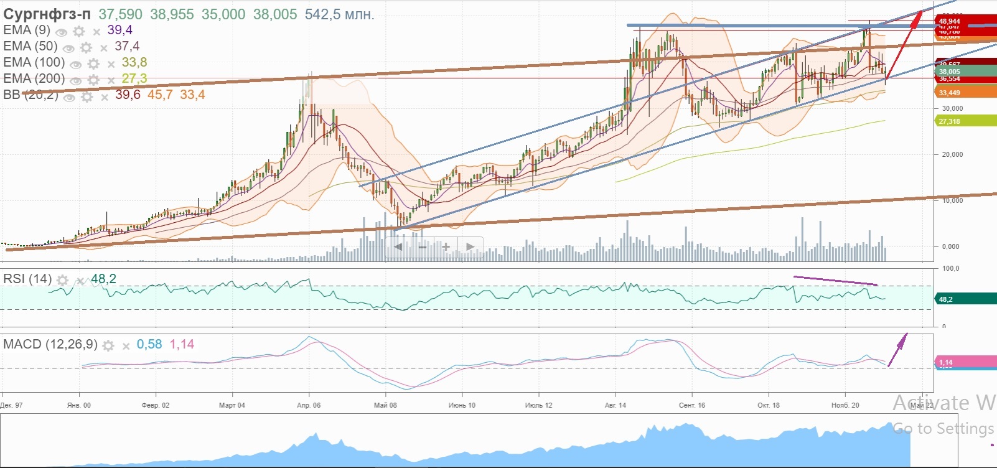Open settings gear for EMA (100)
This screenshot has width=997, height=468.
click(93, 63)
